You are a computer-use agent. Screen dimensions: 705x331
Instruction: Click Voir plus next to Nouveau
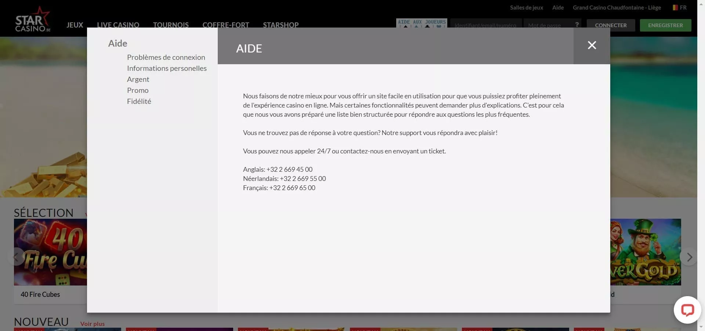(93, 324)
